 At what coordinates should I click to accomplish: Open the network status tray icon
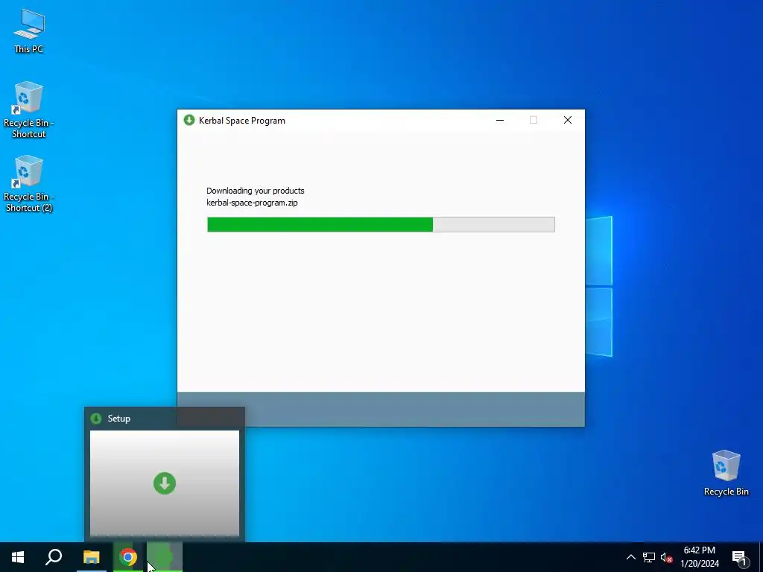click(x=649, y=557)
